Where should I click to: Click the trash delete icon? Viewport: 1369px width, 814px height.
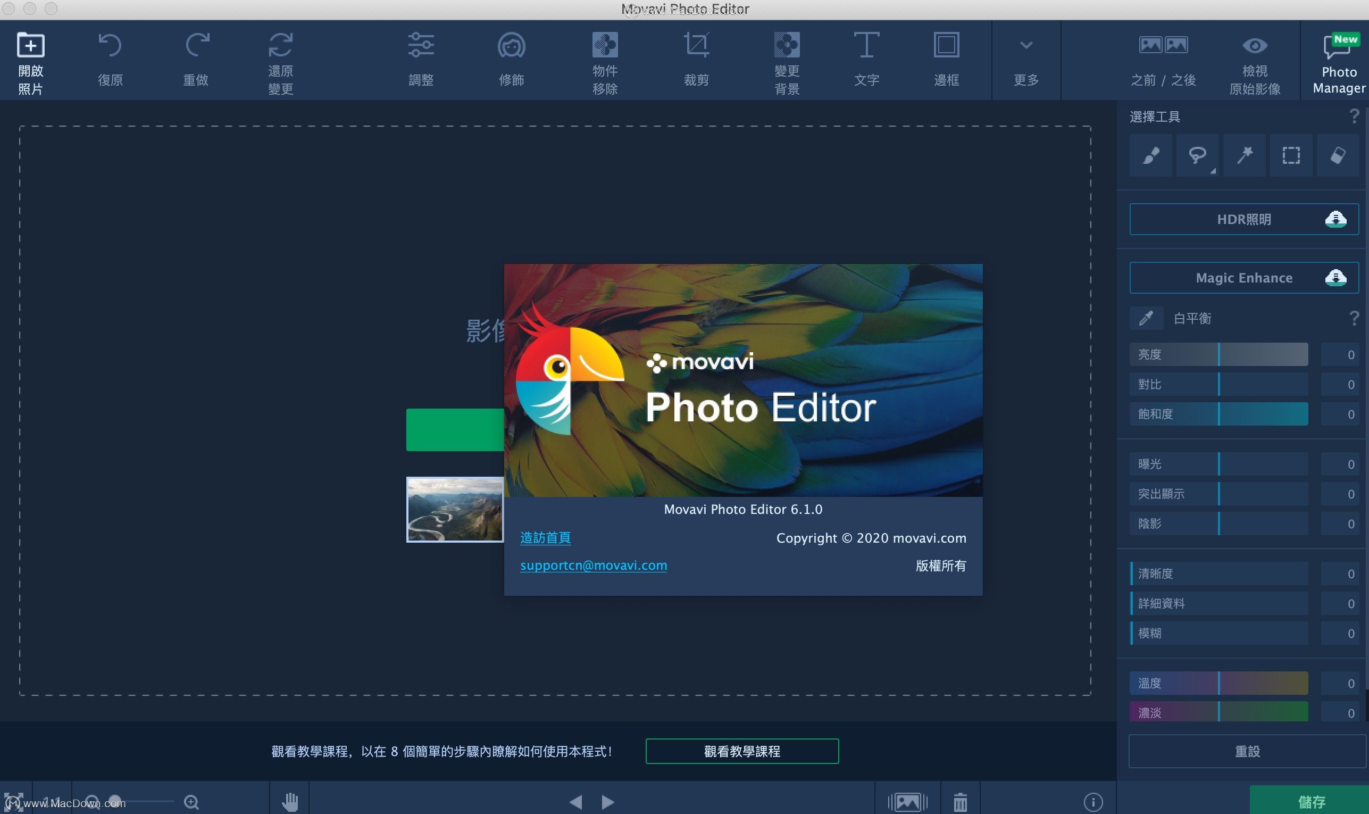pyautogui.click(x=960, y=802)
